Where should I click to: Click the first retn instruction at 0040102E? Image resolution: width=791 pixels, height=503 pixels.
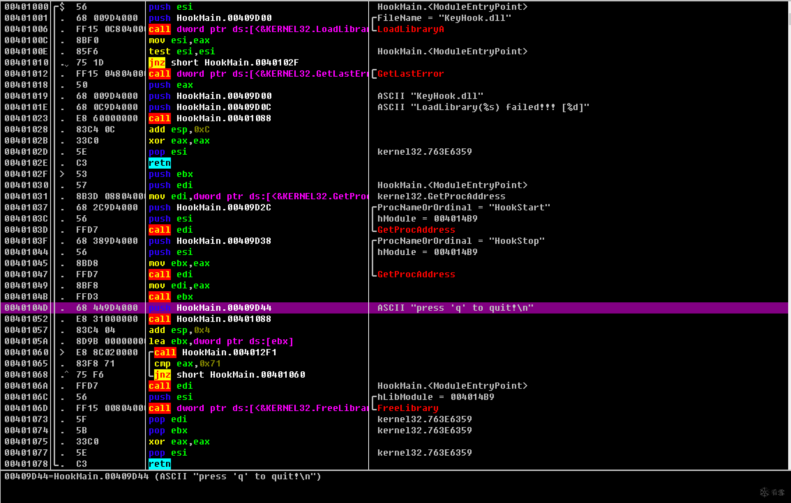point(159,163)
